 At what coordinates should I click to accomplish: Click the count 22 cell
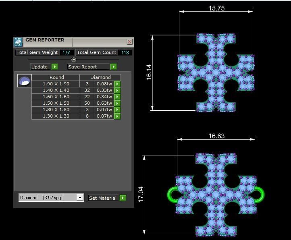pos(87,97)
